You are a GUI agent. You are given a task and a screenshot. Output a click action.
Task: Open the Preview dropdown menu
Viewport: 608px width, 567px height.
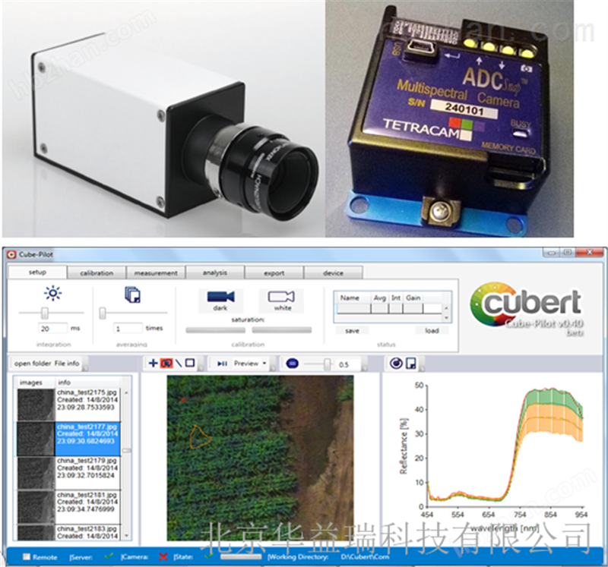[249, 364]
